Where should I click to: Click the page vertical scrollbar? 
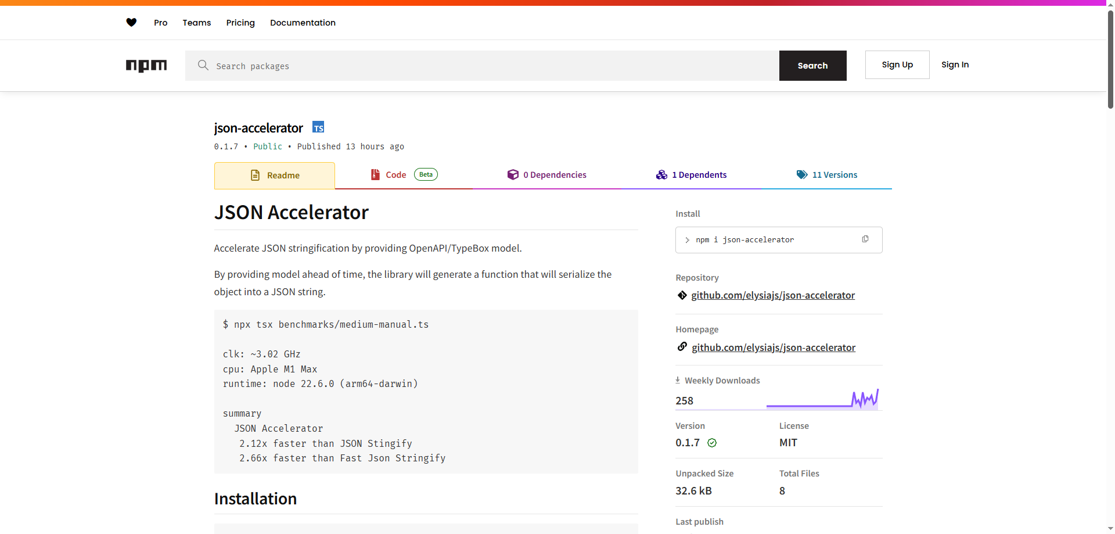click(1110, 58)
